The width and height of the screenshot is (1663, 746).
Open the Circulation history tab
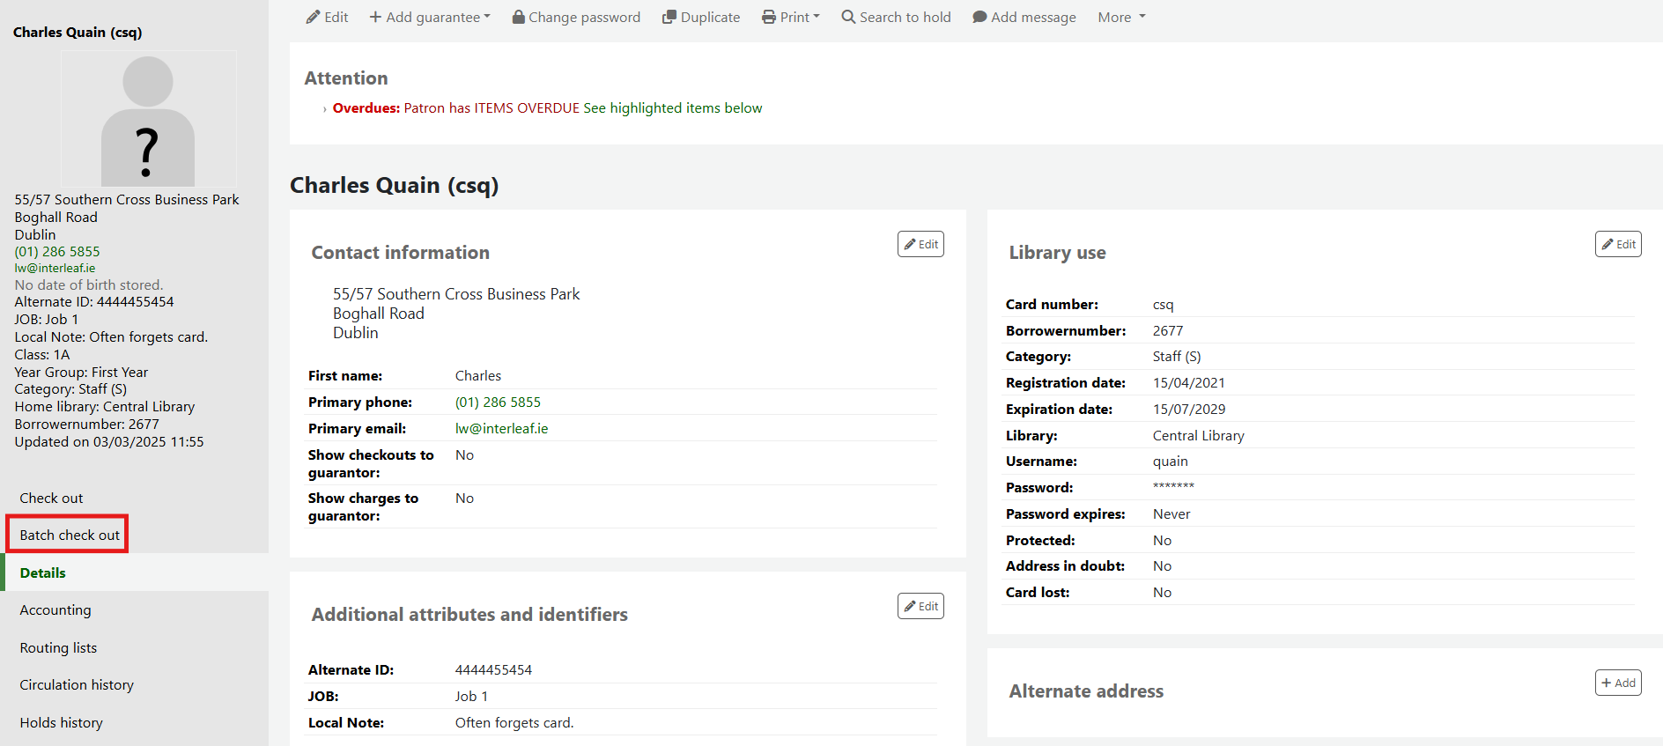pos(77,684)
